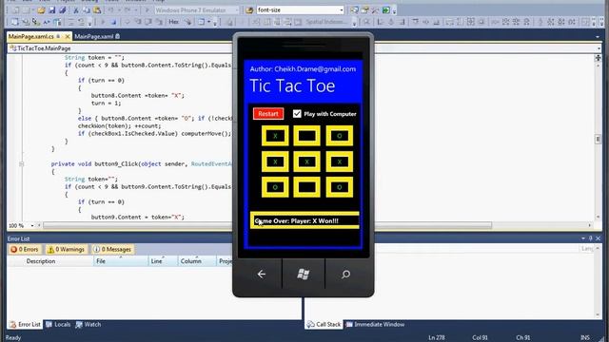Image resolution: width=609 pixels, height=342 pixels.
Task: Open the font-size find combo box
Action: click(301, 10)
